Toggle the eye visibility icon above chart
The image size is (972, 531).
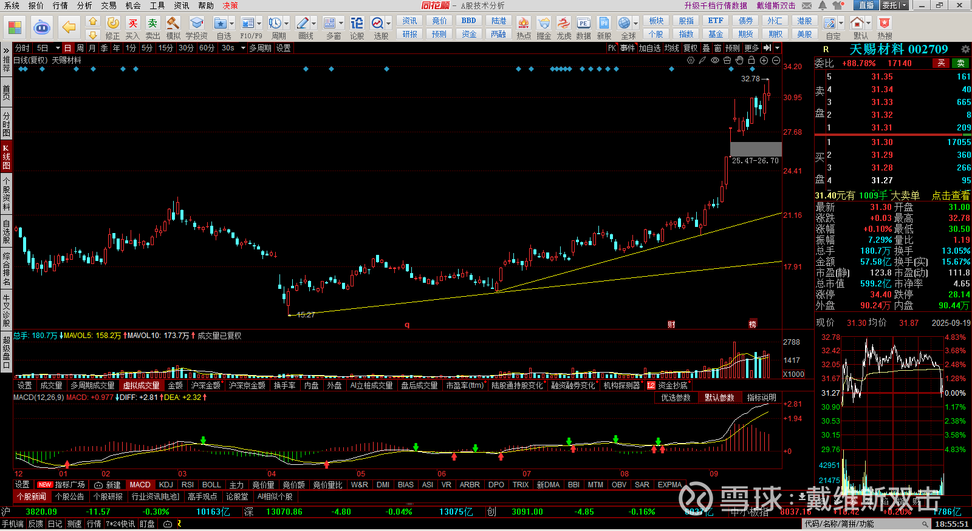pyautogui.click(x=715, y=60)
